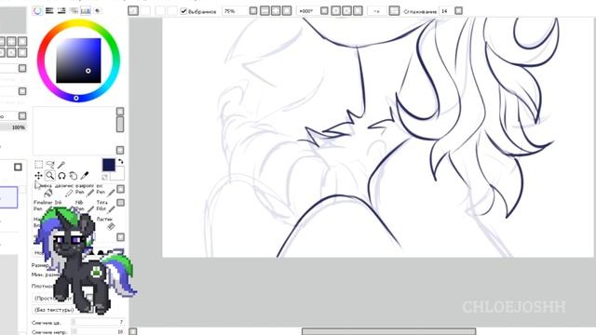Select the rectangular selection tool
Viewport: 596px width, 335px height.
click(39, 164)
